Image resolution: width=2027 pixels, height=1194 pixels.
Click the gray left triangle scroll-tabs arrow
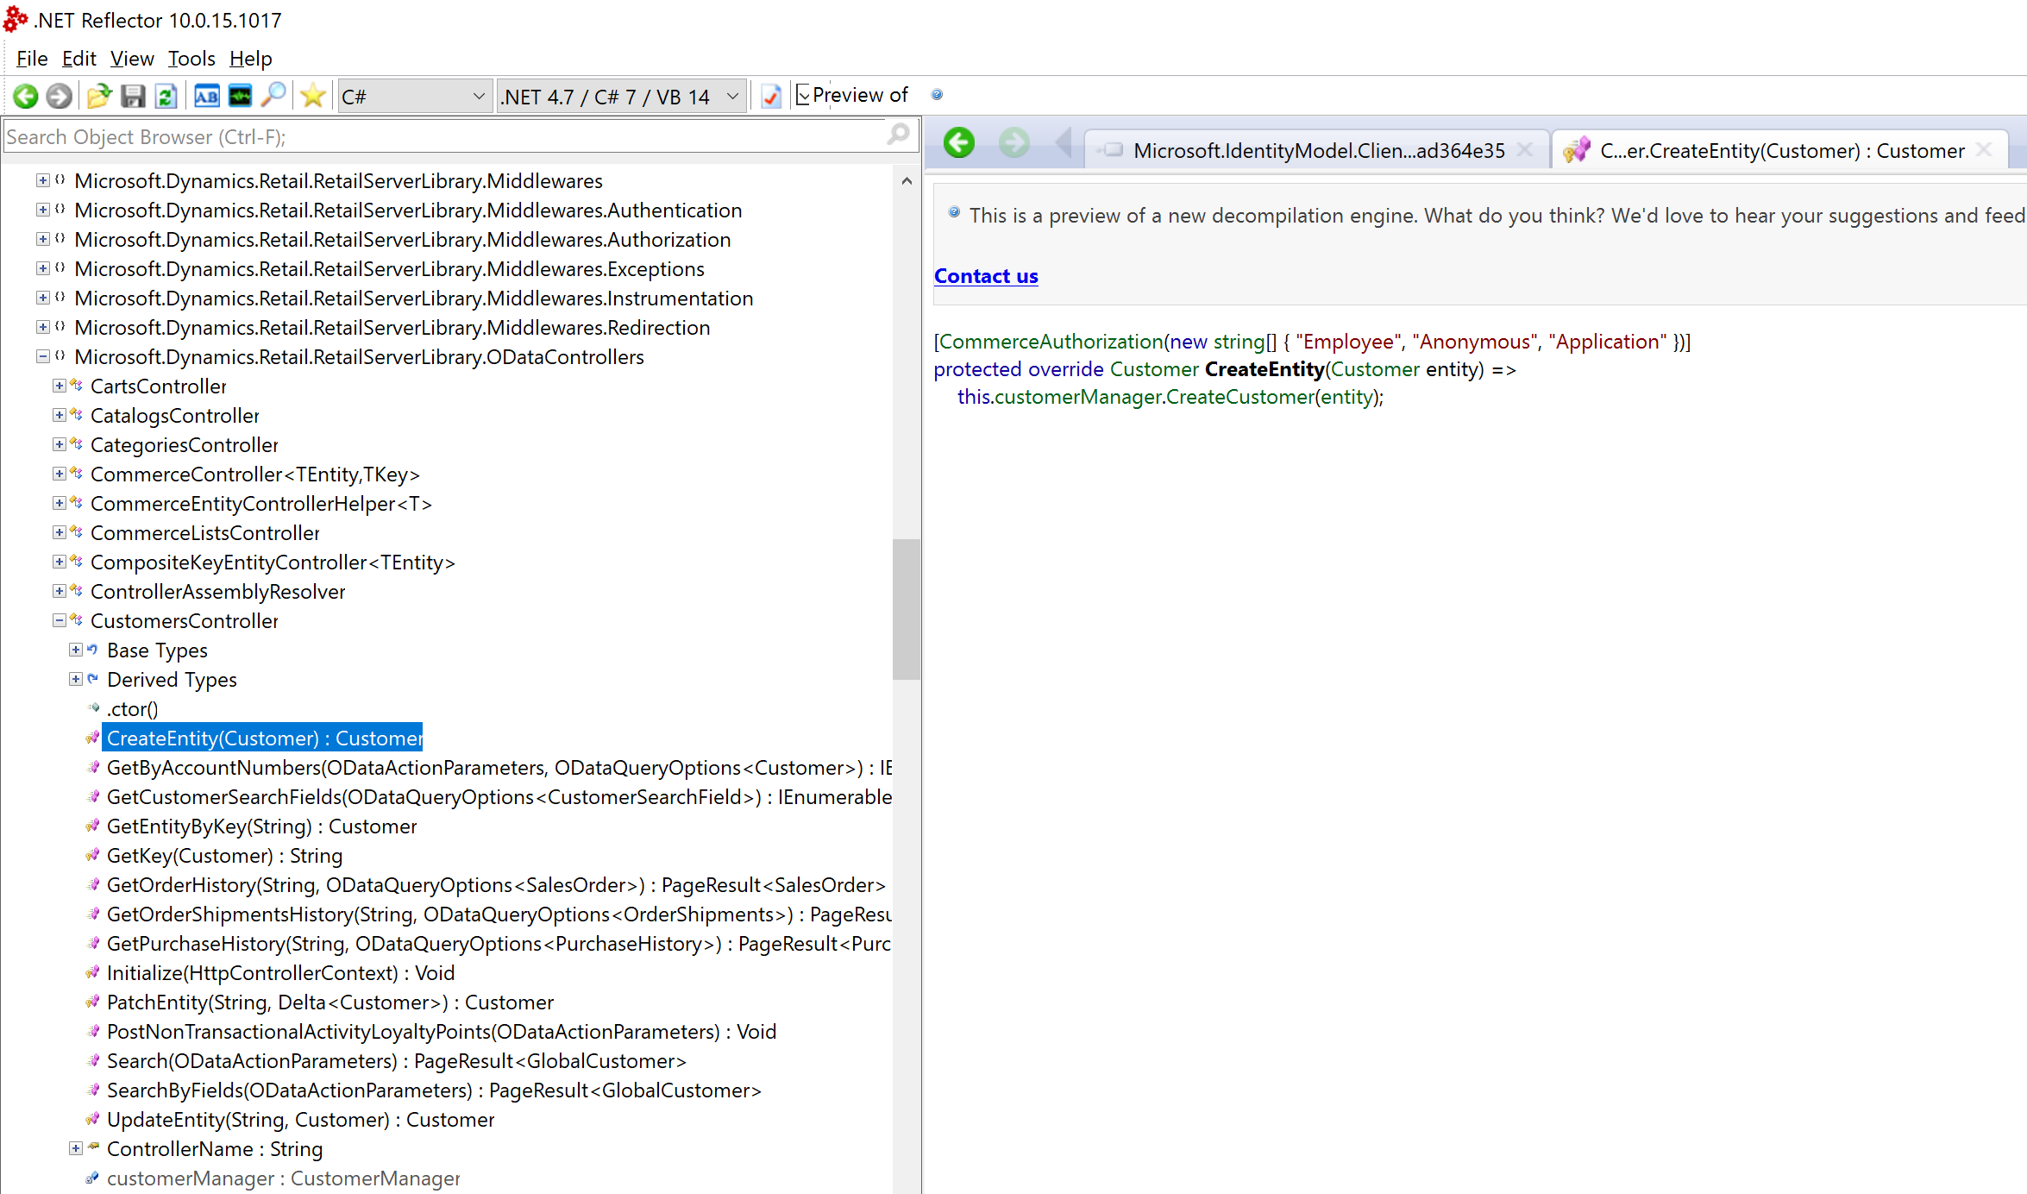click(1064, 143)
